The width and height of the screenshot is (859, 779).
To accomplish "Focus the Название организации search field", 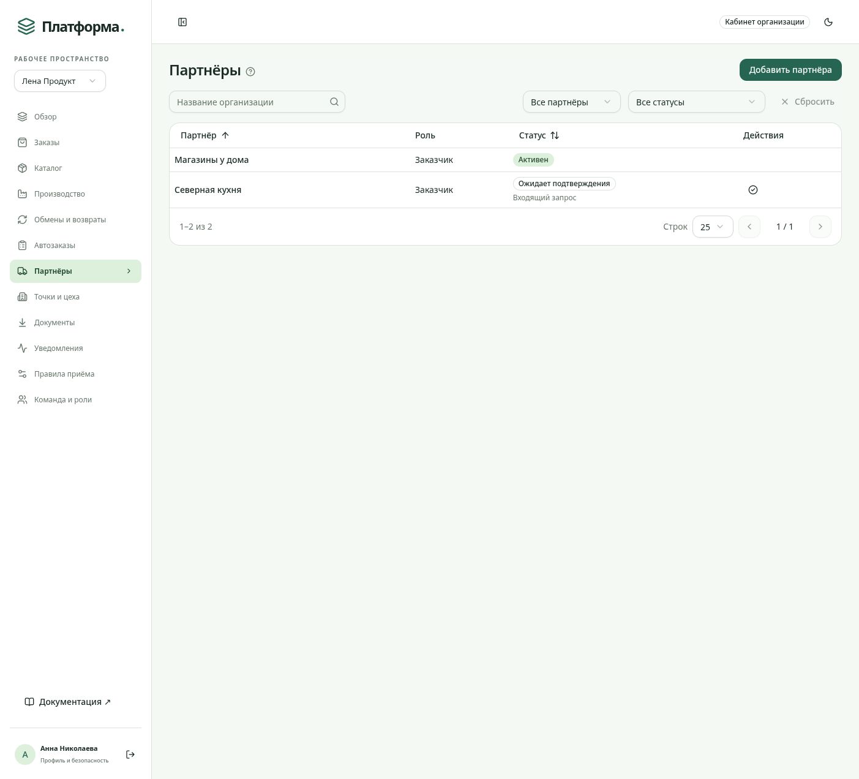I will (257, 102).
